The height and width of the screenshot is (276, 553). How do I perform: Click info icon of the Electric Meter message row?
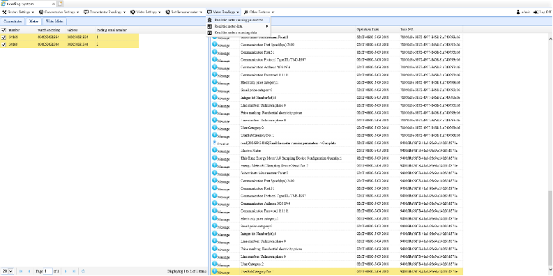[x=214, y=150]
